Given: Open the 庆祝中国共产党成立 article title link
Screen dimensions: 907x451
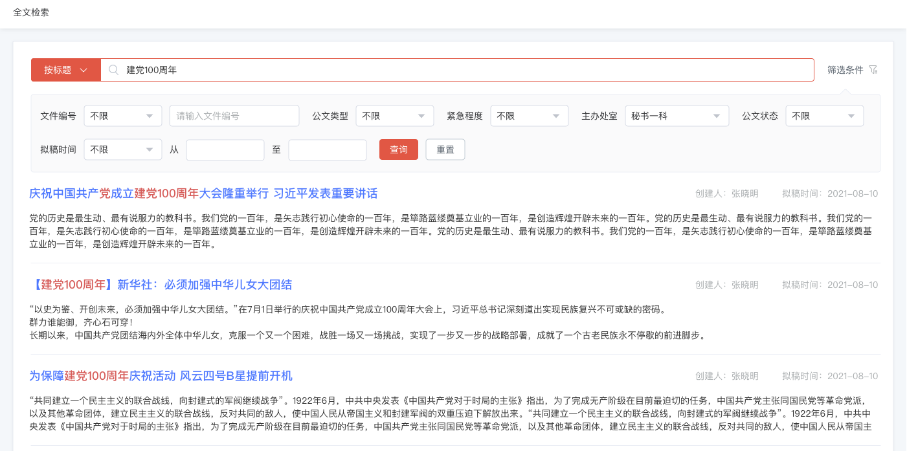Looking at the screenshot, I should click(203, 193).
